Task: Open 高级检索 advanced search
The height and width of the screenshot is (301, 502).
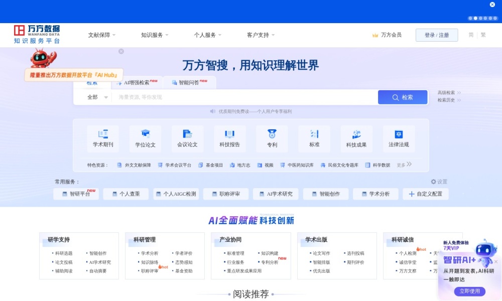Action: pyautogui.click(x=449, y=92)
